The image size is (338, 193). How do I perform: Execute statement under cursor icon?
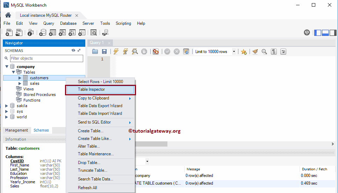125,51
